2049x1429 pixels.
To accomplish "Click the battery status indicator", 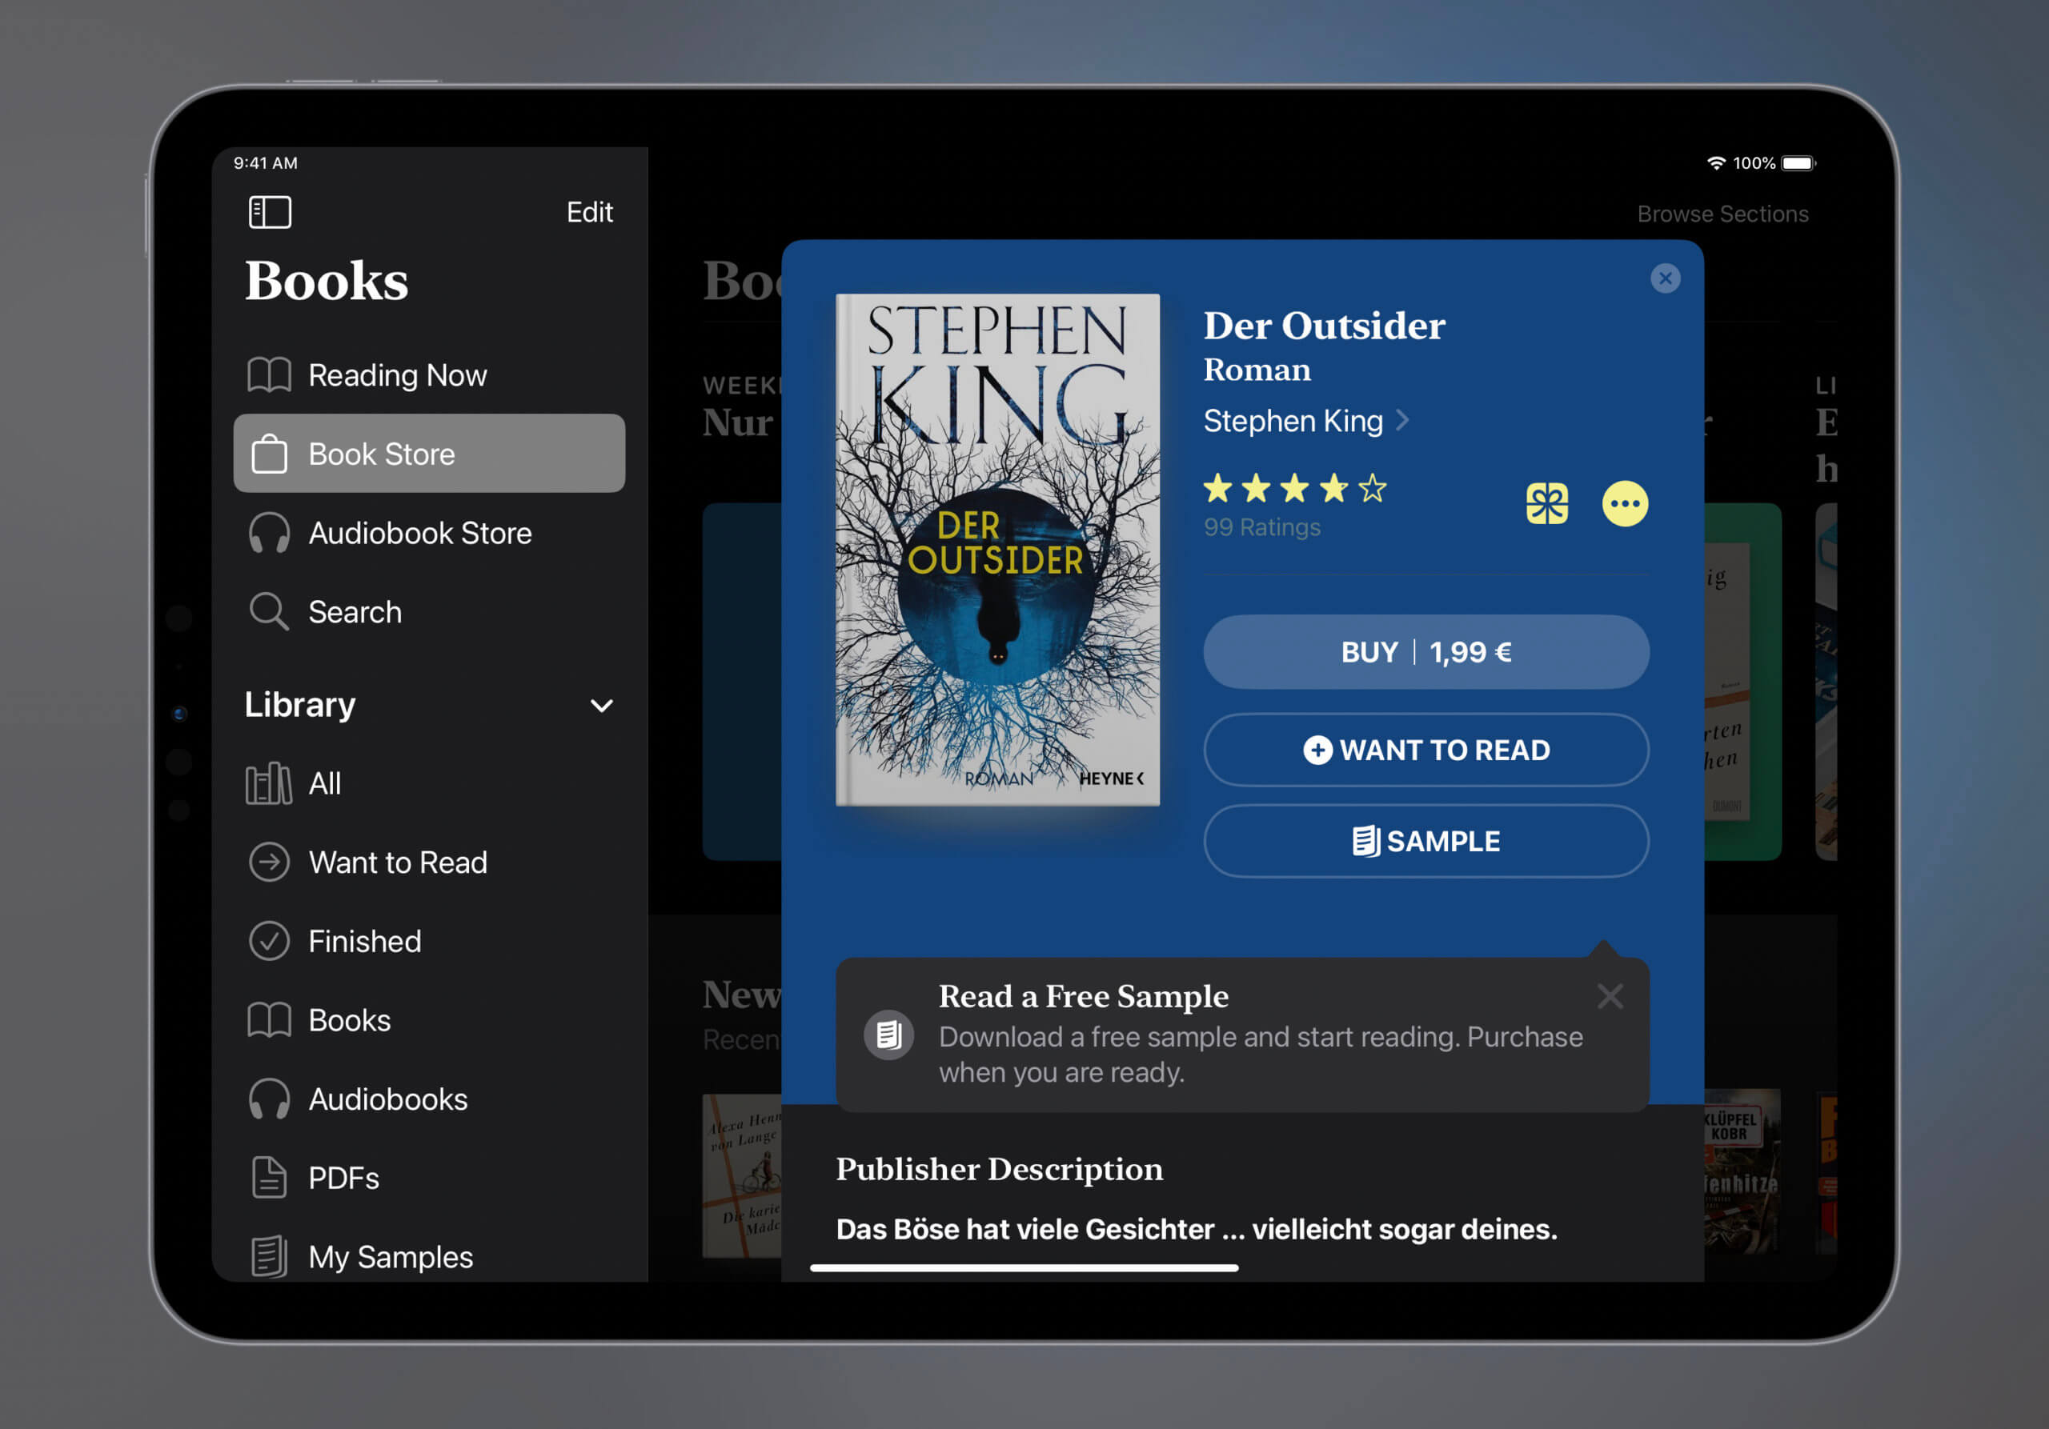I will (x=1798, y=163).
